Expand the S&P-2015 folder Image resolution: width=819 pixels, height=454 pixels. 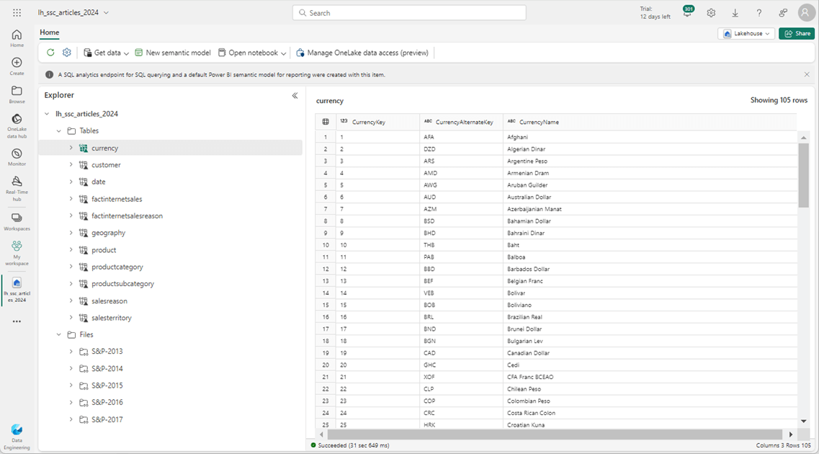pyautogui.click(x=71, y=386)
